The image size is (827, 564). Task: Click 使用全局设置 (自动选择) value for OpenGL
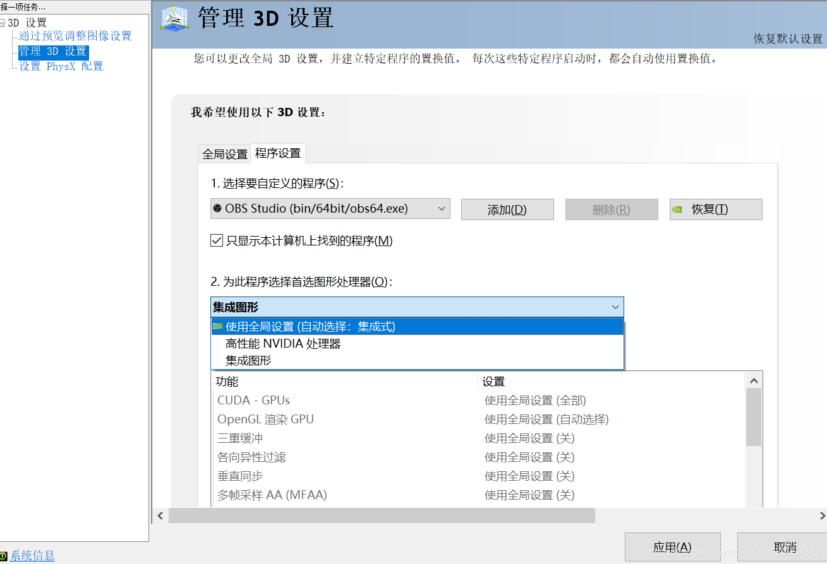tap(546, 420)
